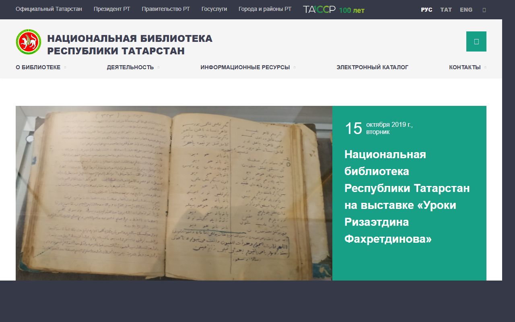This screenshot has width=515, height=322.
Task: Open the Контакты menu
Action: [x=465, y=68]
